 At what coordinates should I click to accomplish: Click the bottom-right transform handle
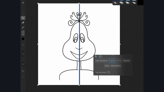(x=120, y=85)
